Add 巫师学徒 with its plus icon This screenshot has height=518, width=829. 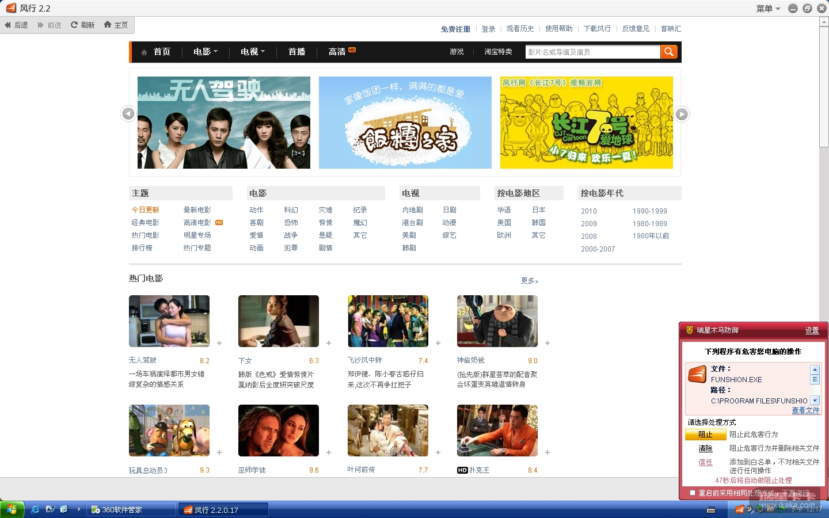click(x=329, y=452)
